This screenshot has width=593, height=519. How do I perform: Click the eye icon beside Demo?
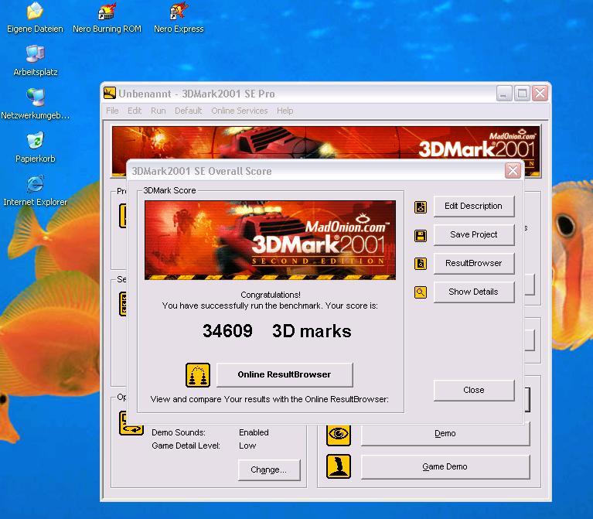tap(339, 434)
